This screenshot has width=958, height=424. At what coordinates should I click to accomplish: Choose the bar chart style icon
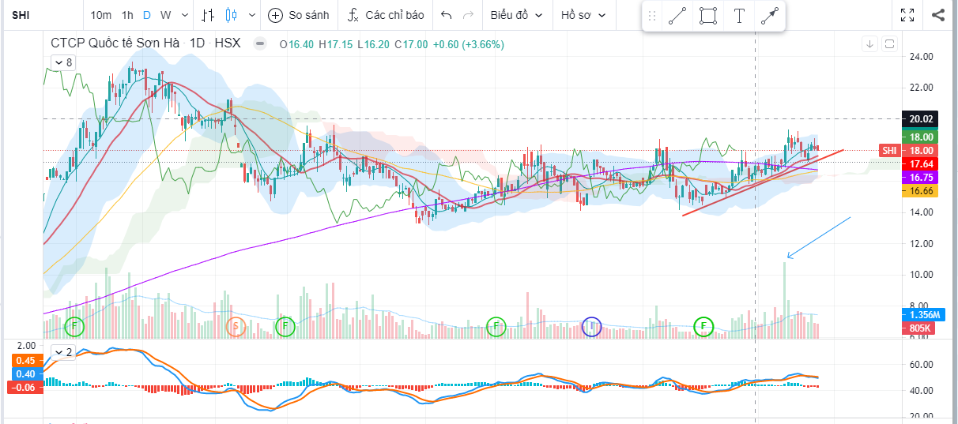[208, 15]
